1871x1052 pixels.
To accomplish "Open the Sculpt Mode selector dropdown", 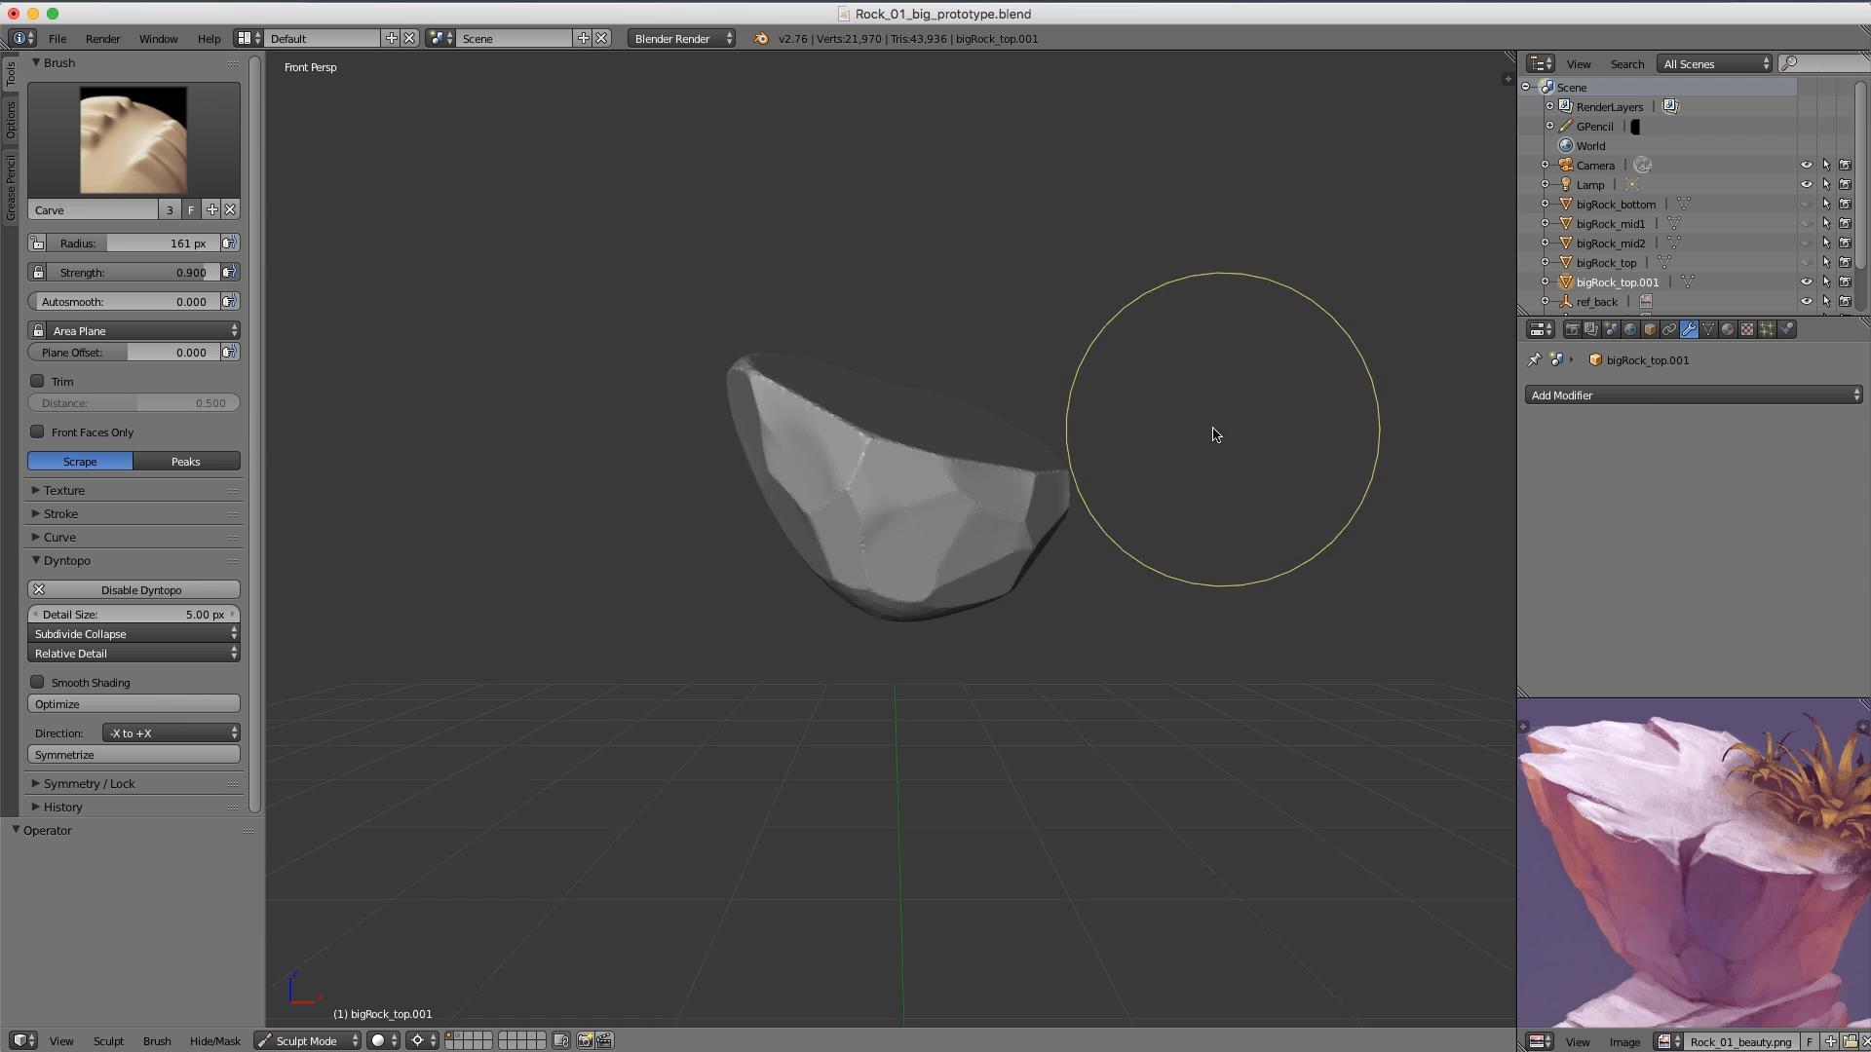I will [x=307, y=1040].
